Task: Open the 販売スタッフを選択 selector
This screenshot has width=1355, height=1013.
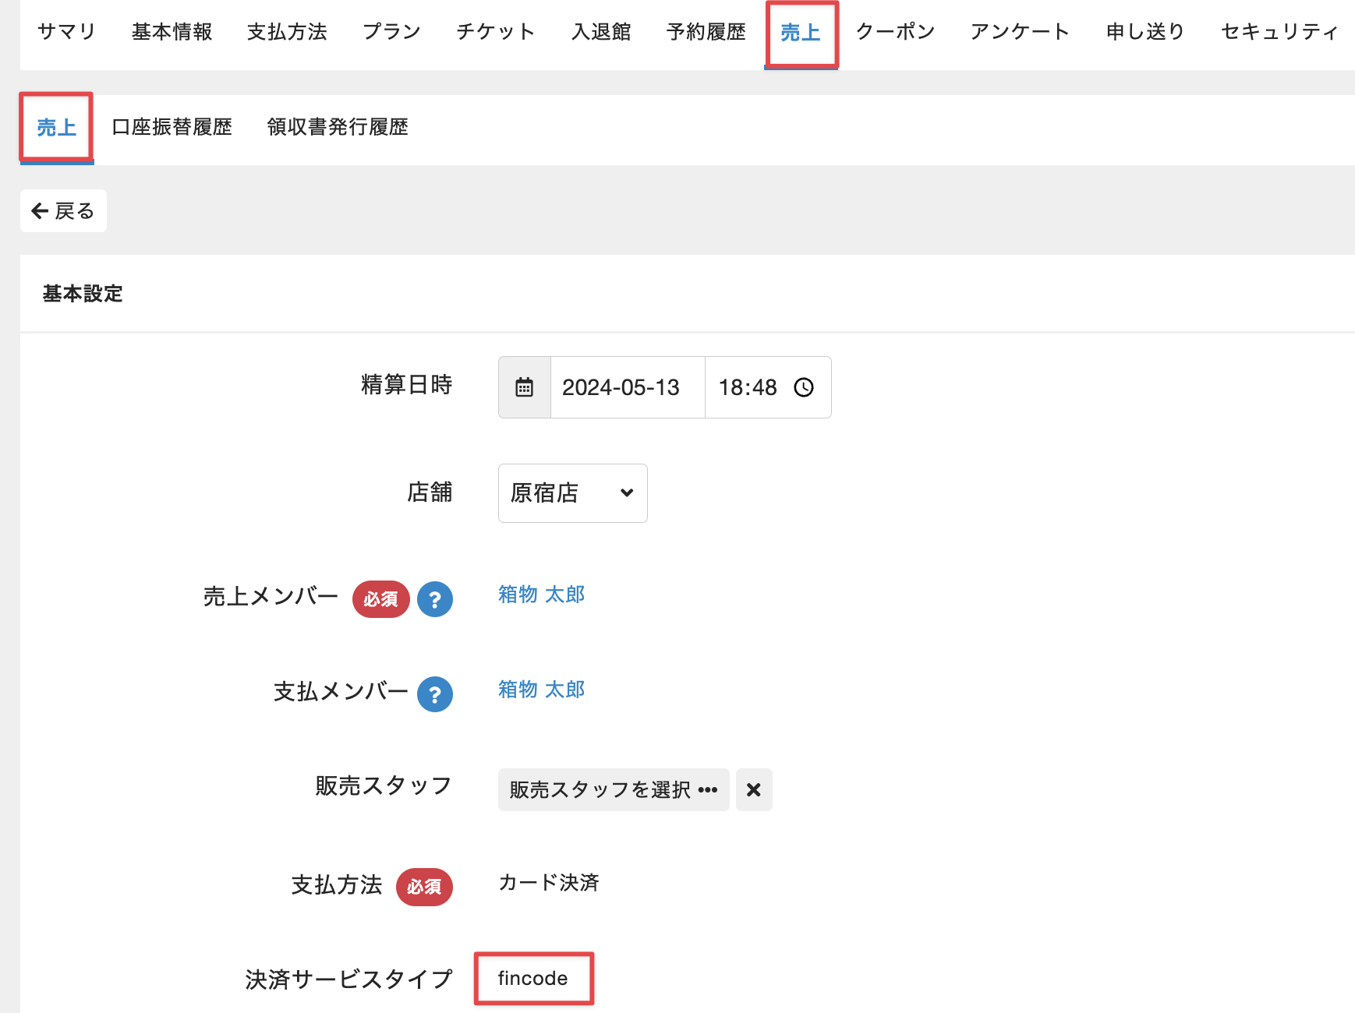Action: pyautogui.click(x=614, y=789)
